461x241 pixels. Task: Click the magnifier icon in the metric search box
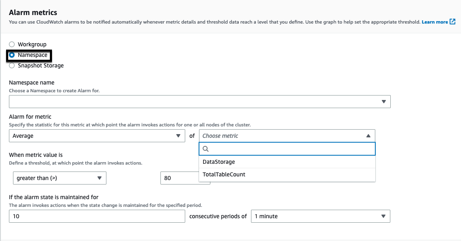206,149
